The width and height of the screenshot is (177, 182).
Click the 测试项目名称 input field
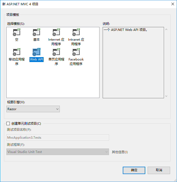[58, 138]
